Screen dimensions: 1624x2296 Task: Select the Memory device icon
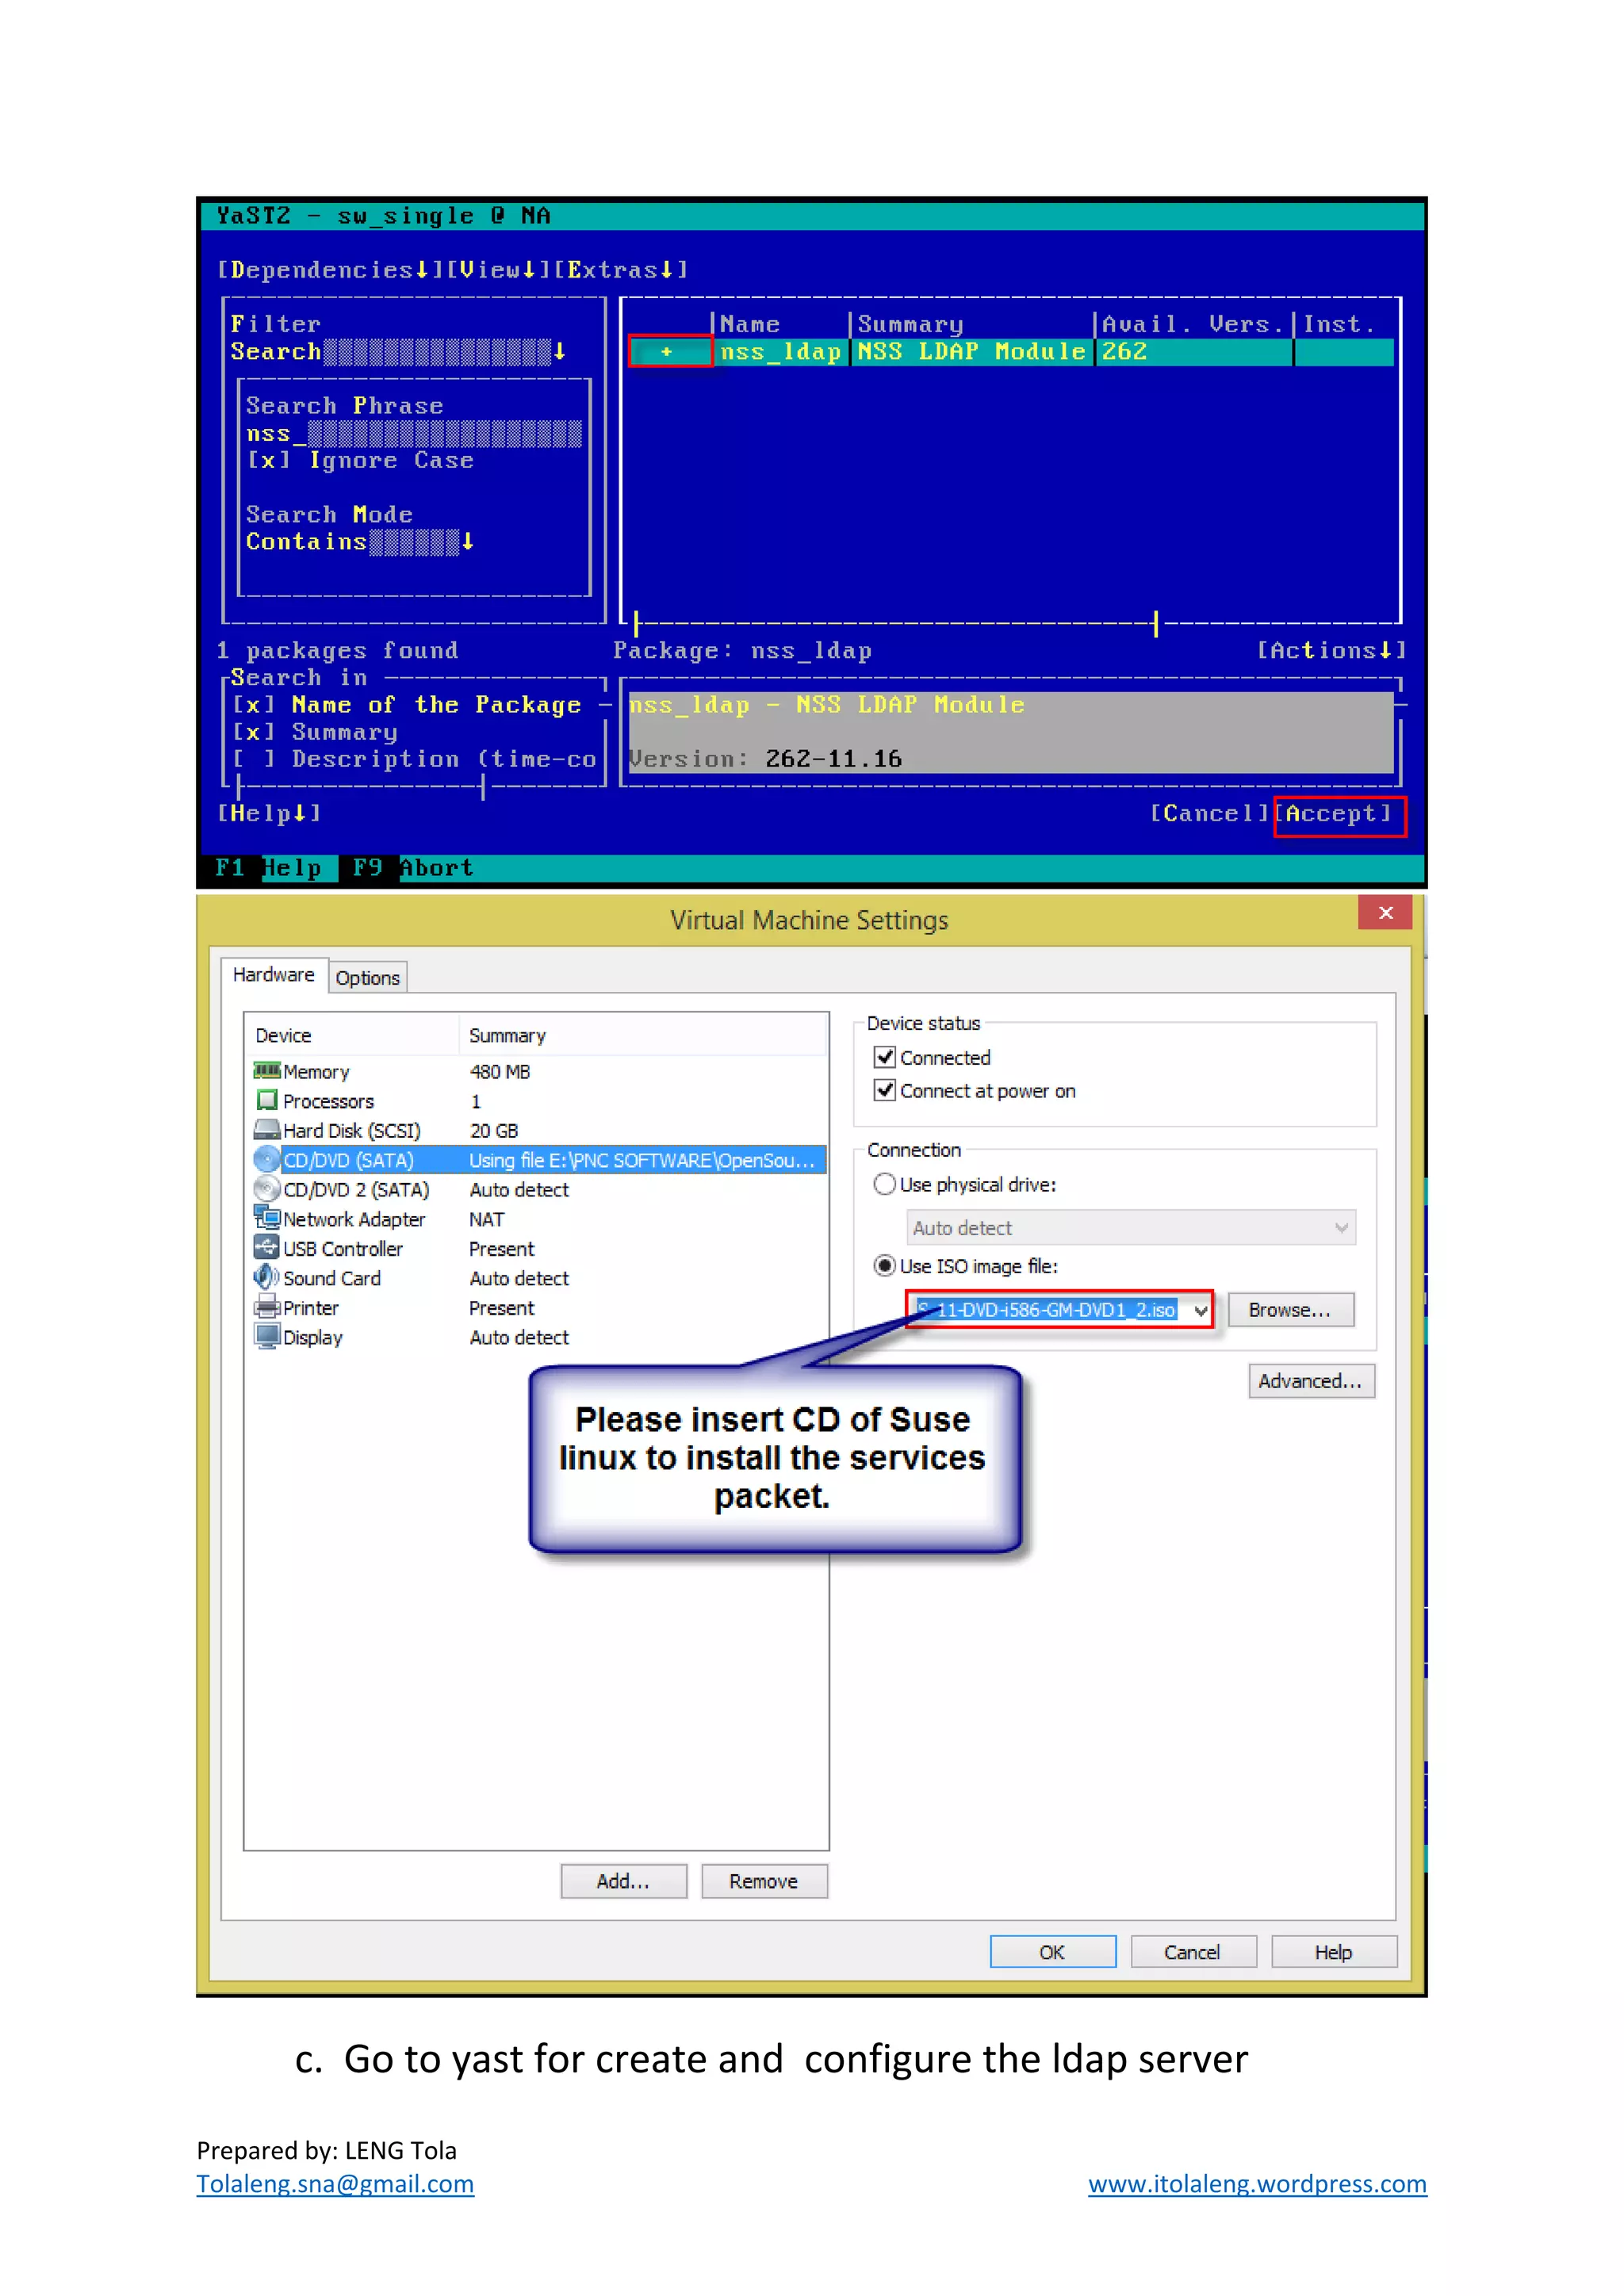(x=266, y=1071)
